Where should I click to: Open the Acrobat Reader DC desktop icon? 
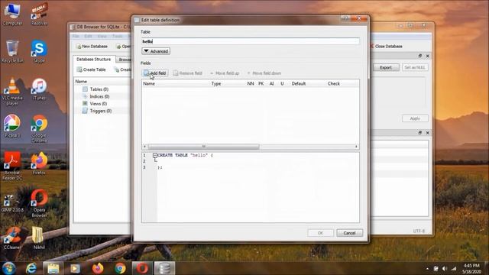click(x=12, y=166)
